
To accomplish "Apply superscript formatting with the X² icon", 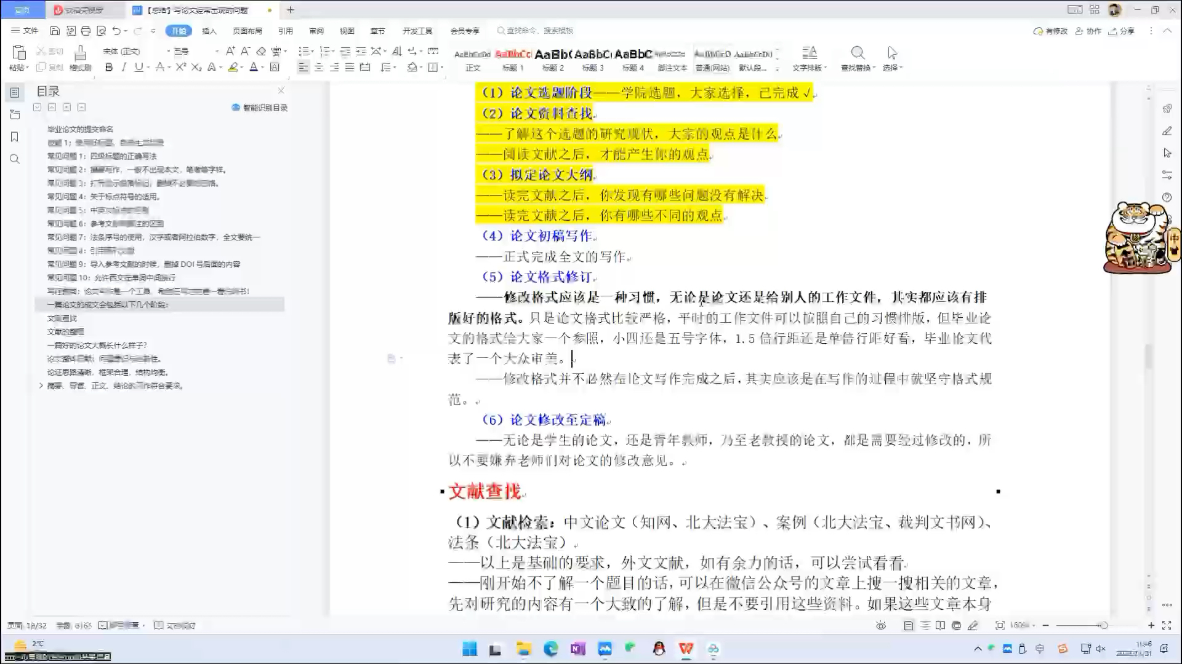I will tap(180, 68).
